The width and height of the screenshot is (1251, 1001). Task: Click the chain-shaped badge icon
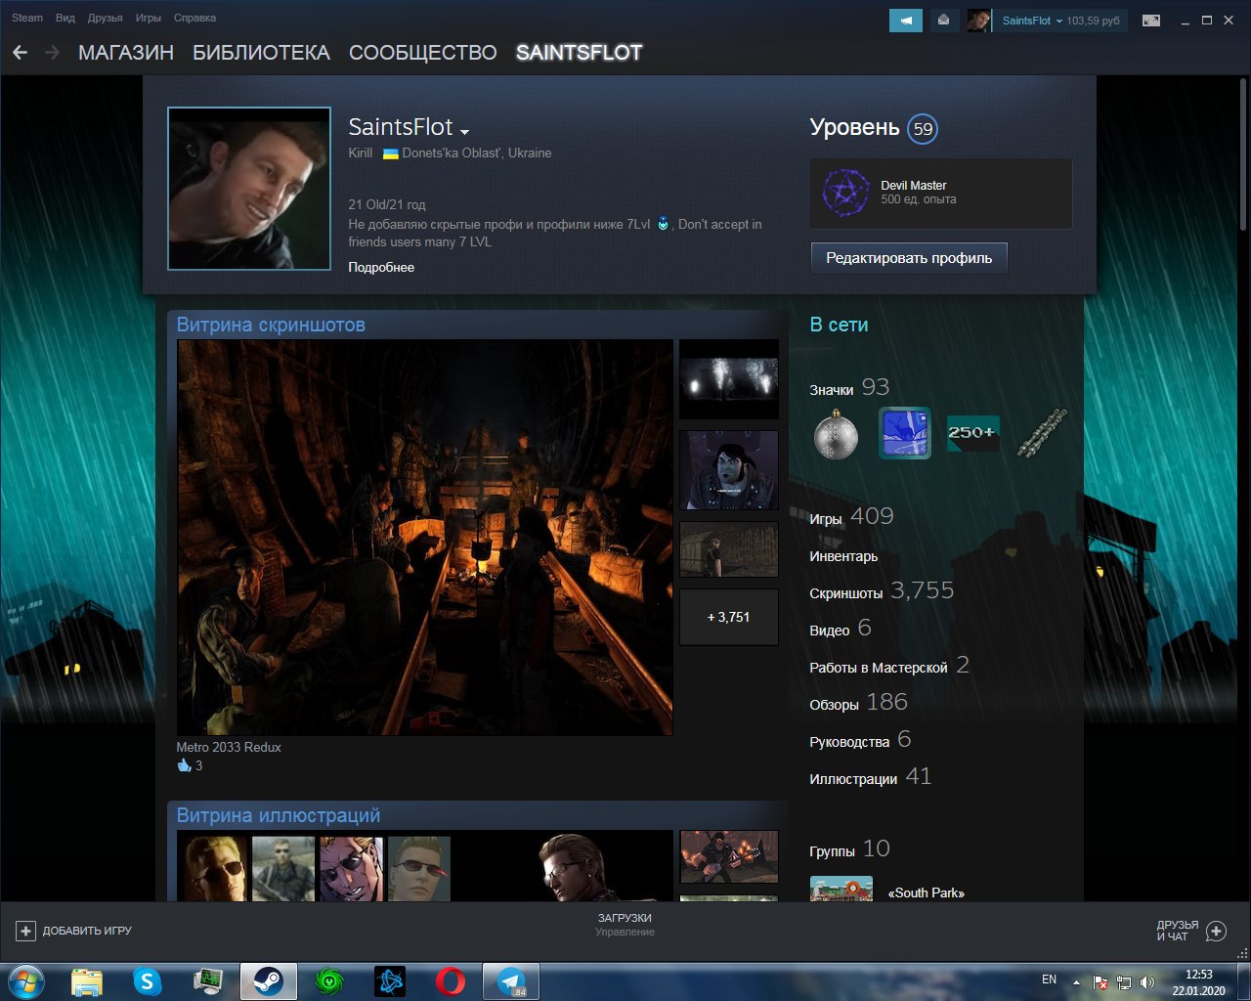[1041, 433]
